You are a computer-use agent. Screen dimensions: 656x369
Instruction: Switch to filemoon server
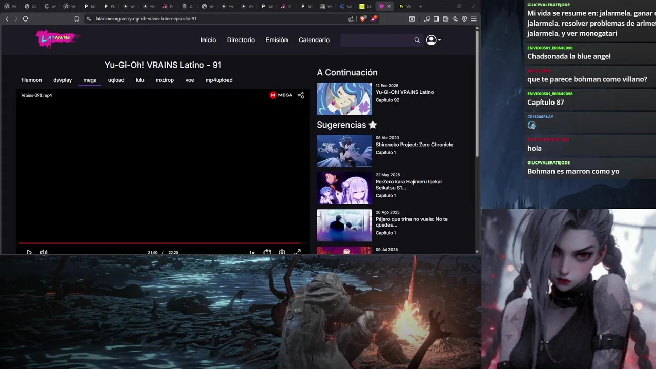31,80
